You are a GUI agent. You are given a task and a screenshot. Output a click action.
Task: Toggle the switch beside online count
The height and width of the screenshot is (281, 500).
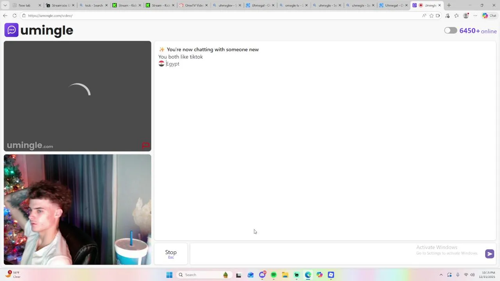point(450,30)
